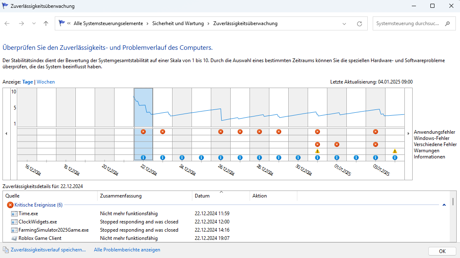Viewport: 460px width, 258px height.
Task: Select the ClockWidgets.exe row
Action: pos(226,222)
